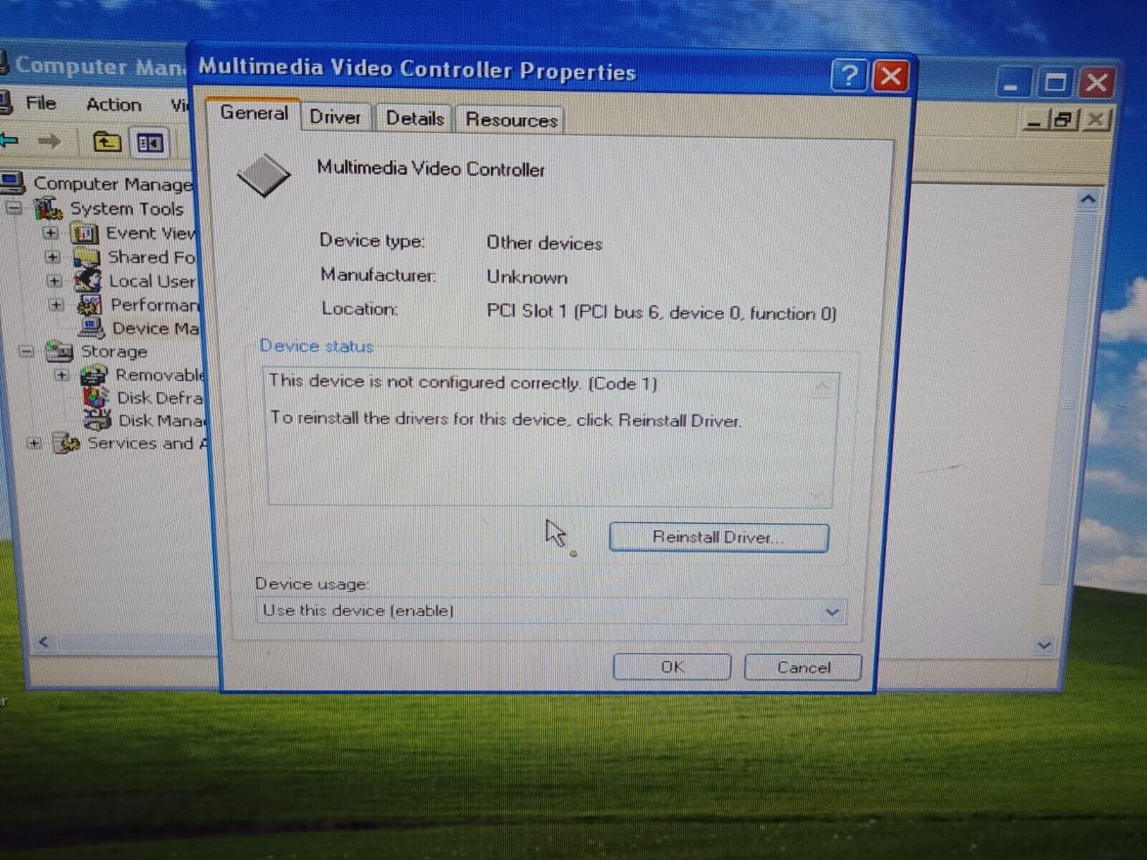Click the right pane scroll down arrow

point(1044,646)
